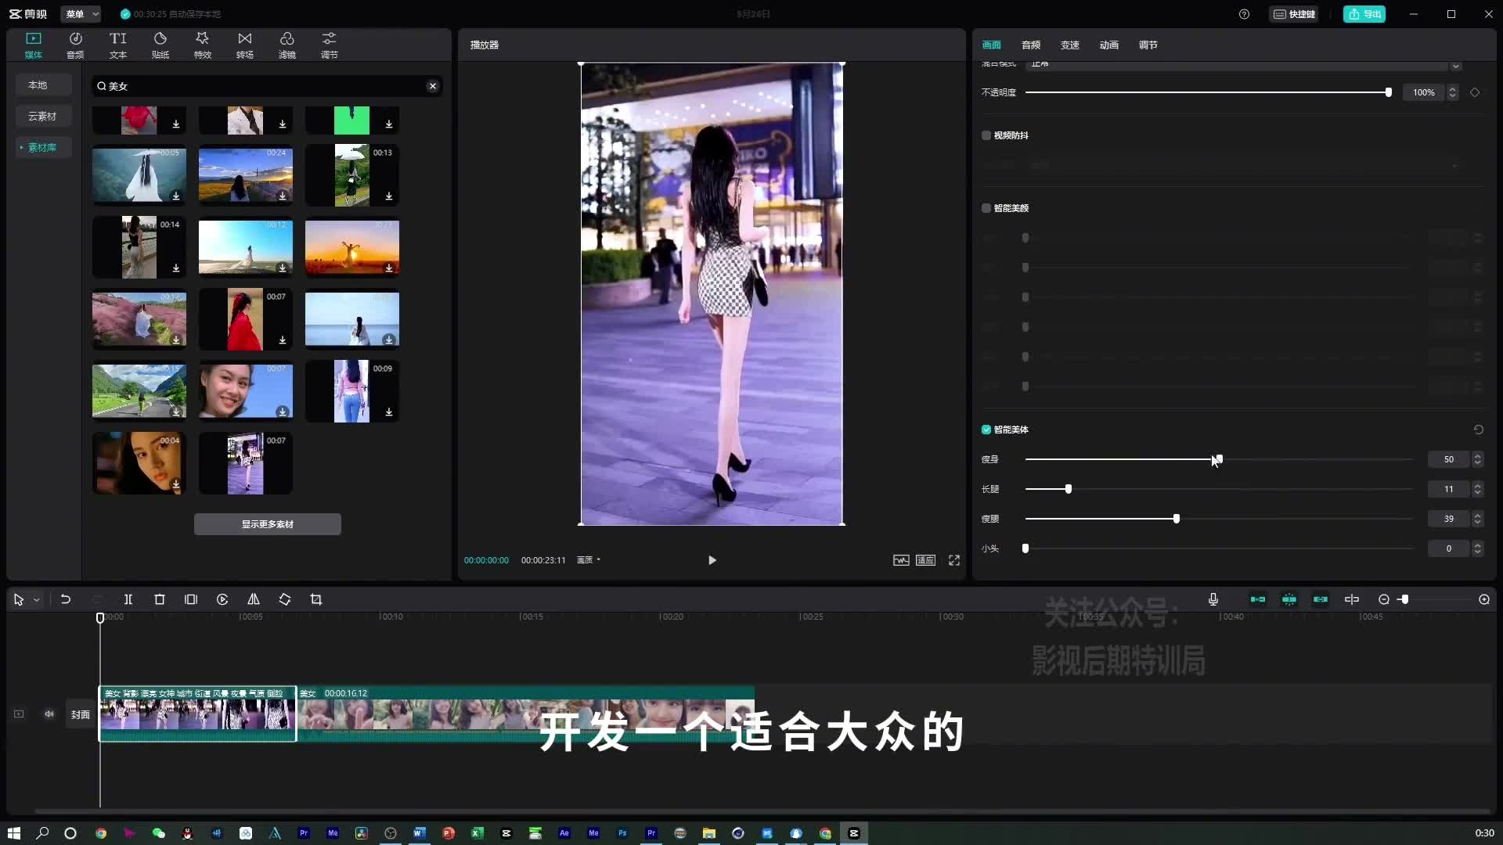1503x845 pixels.
Task: Click the mirror flip tool icon
Action: click(x=254, y=599)
